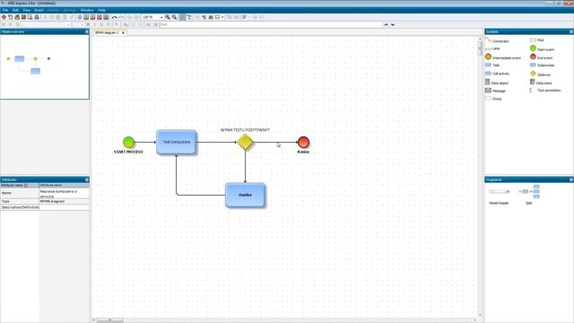Click the Open model toolbar icon
The height and width of the screenshot is (323, 574).
[x=17, y=17]
